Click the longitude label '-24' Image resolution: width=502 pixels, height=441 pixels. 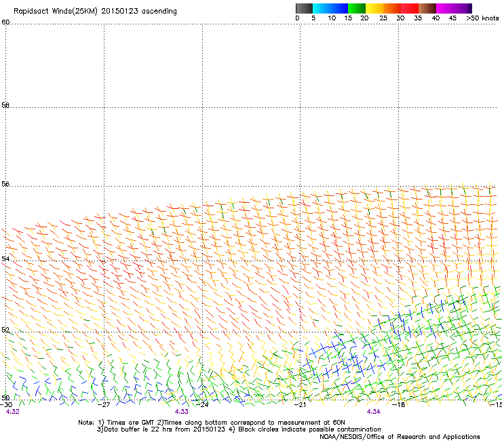[202, 405]
